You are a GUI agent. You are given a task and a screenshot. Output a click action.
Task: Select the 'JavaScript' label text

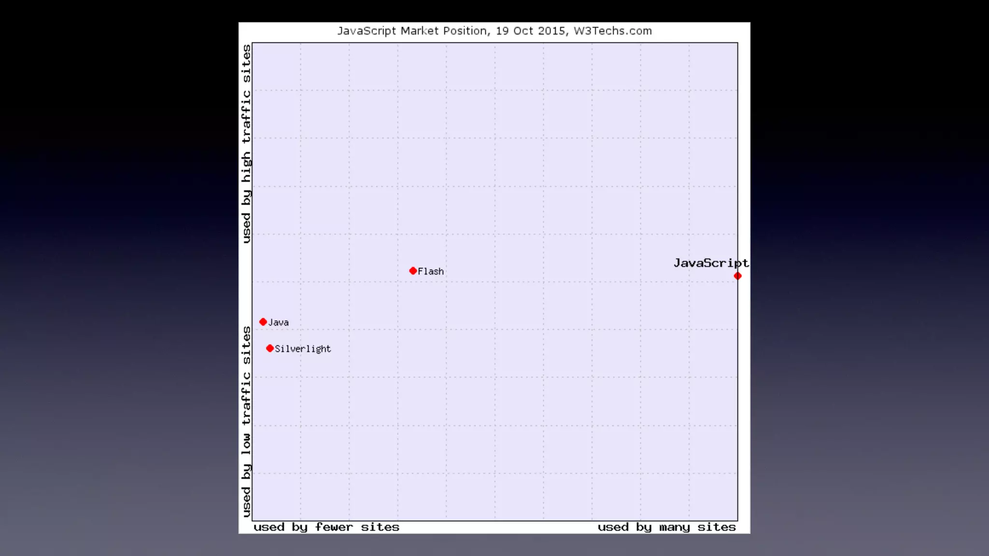coord(711,263)
